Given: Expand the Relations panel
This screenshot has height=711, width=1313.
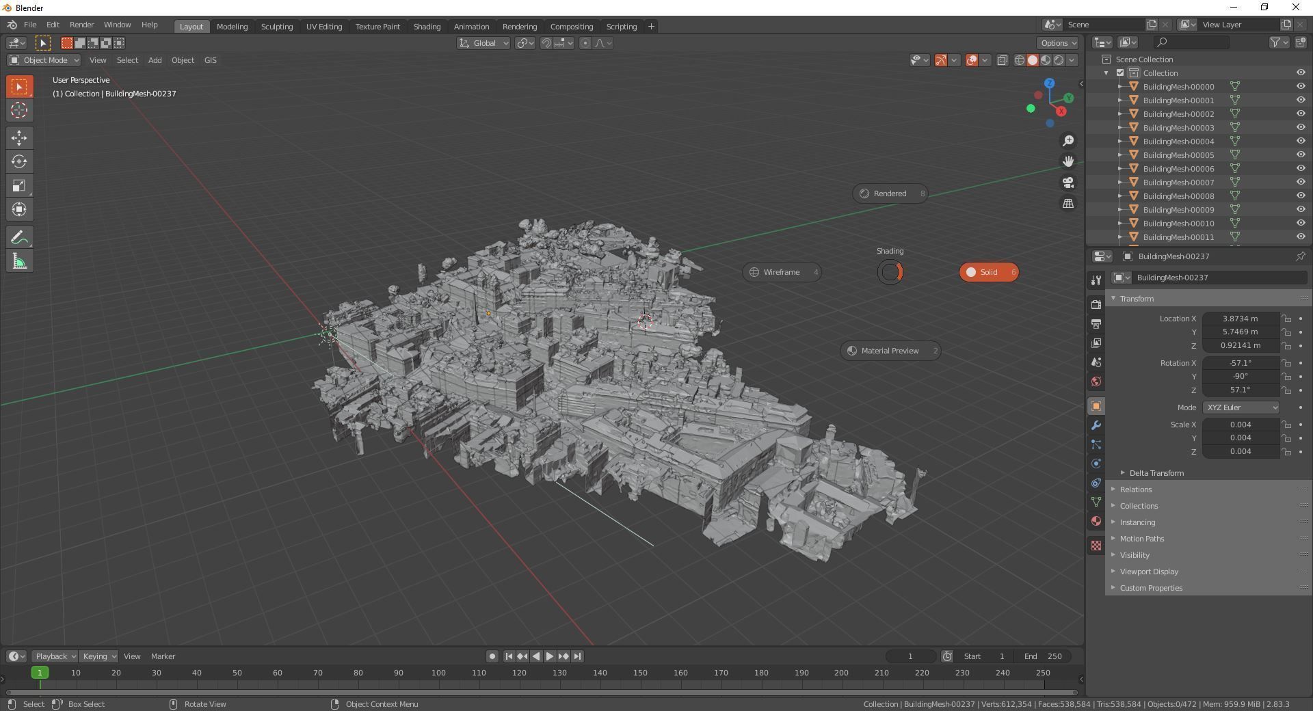Looking at the screenshot, I should [x=1135, y=489].
